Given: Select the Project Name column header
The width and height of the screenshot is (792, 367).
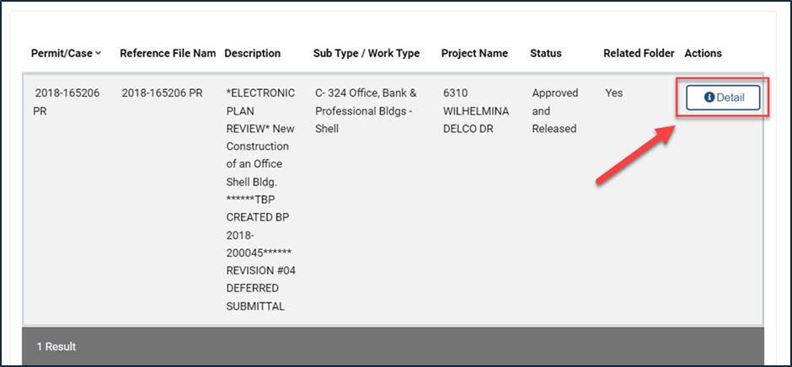Looking at the screenshot, I should point(474,53).
